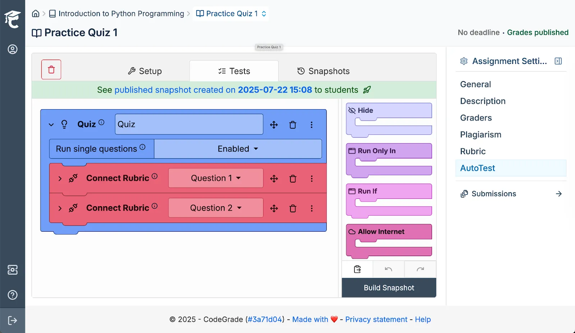
Task: Expand the Question 2 Connect Rubric block
Action: pos(60,208)
